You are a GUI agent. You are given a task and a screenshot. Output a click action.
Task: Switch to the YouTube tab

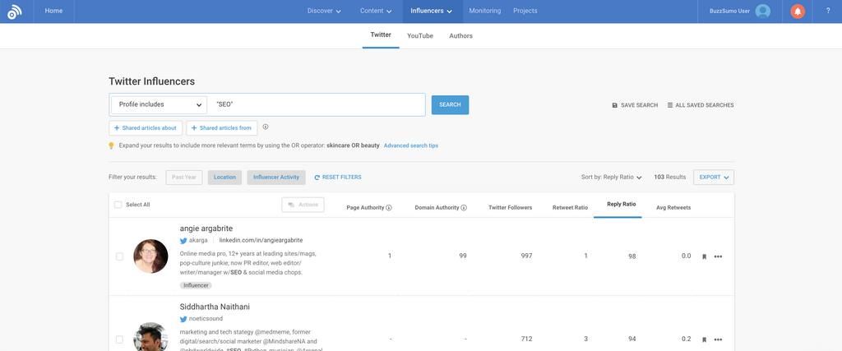coord(419,36)
